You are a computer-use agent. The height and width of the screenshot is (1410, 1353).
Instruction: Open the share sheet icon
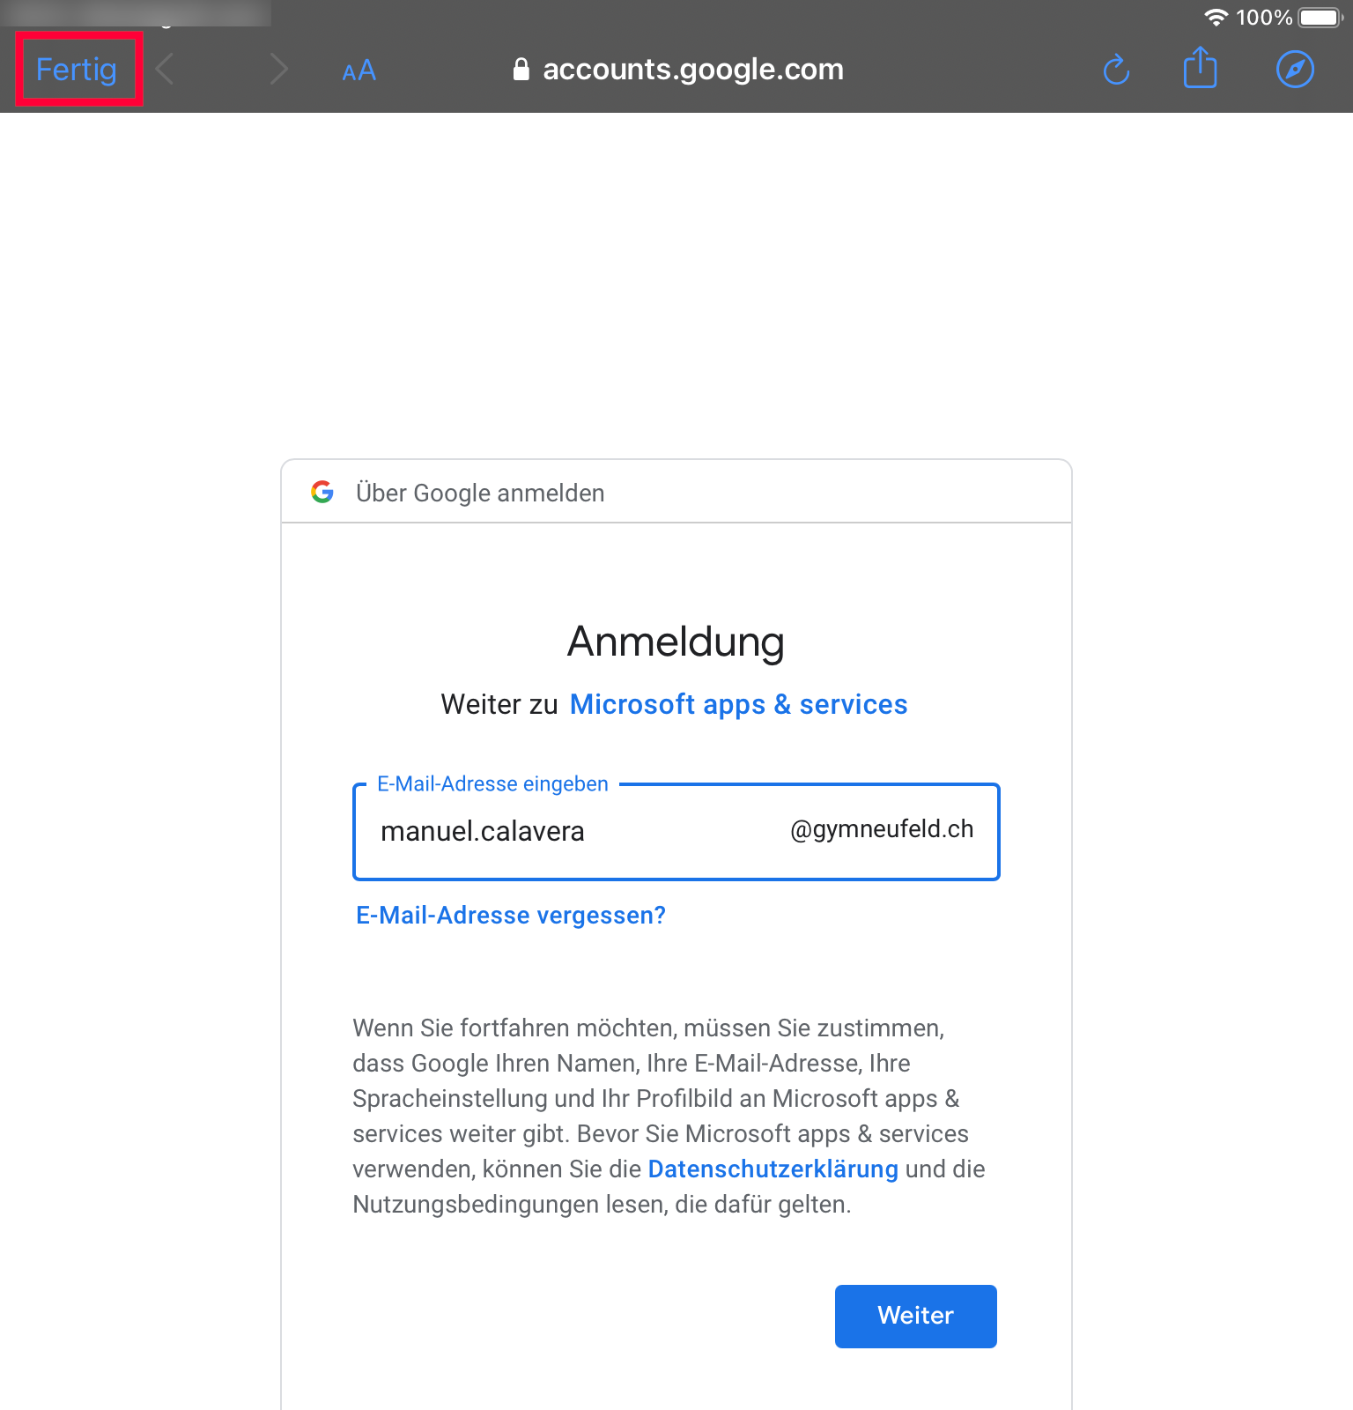1200,69
